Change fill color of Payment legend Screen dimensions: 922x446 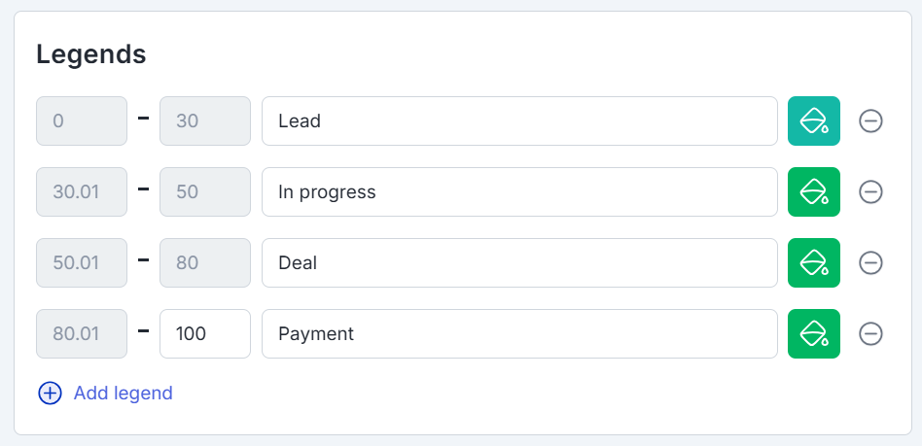click(813, 334)
